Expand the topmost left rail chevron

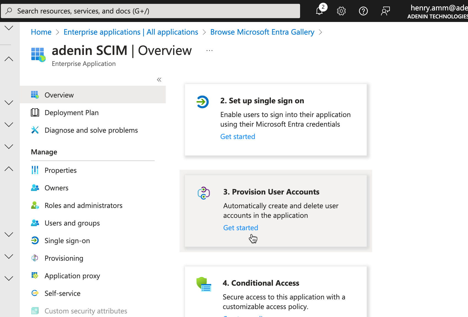pyautogui.click(x=9, y=28)
